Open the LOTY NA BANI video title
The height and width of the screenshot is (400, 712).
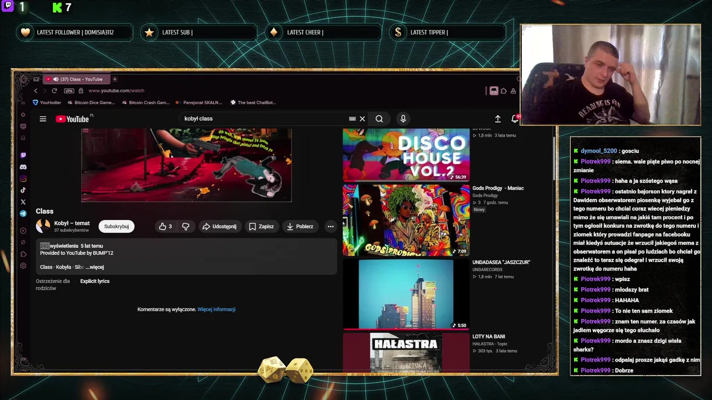coord(488,337)
